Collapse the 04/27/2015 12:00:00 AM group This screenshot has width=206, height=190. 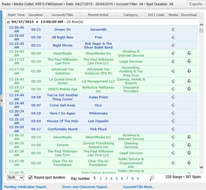coord(8,22)
